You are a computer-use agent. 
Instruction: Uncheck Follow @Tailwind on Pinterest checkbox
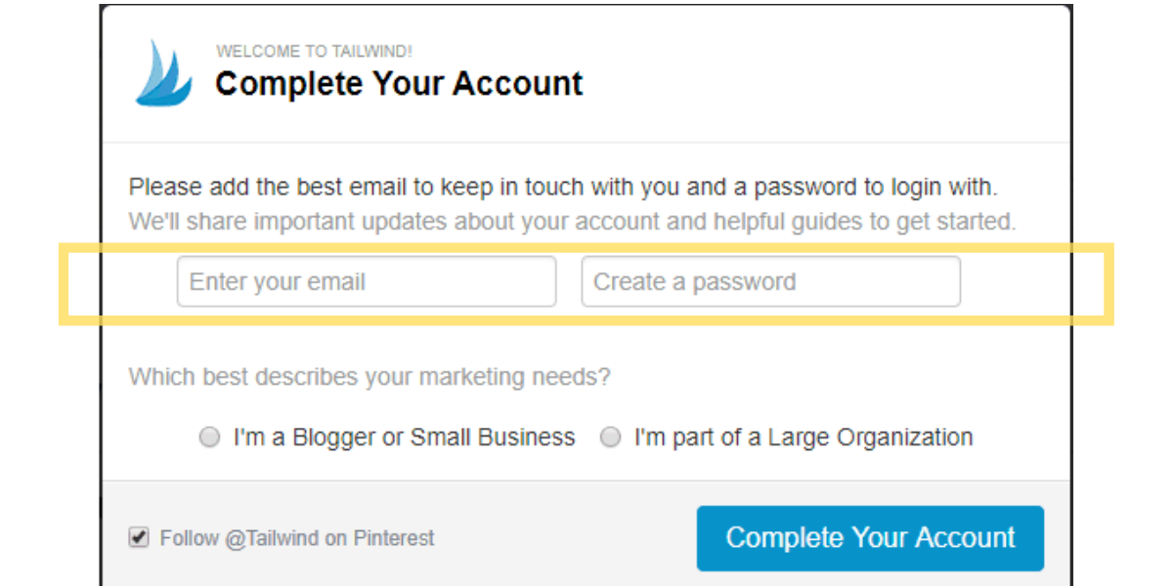coord(139,536)
